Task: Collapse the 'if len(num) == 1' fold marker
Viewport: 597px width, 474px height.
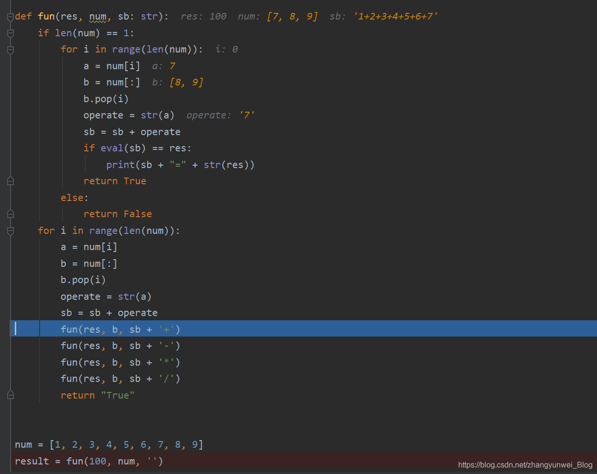Action: (x=10, y=33)
